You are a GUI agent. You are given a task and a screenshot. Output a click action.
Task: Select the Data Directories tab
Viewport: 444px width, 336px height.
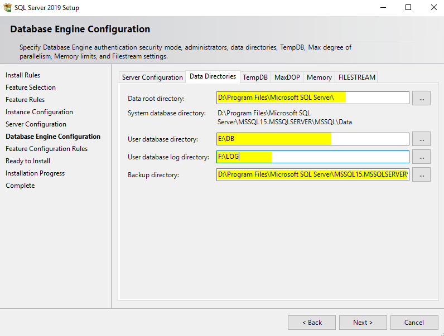pos(213,76)
